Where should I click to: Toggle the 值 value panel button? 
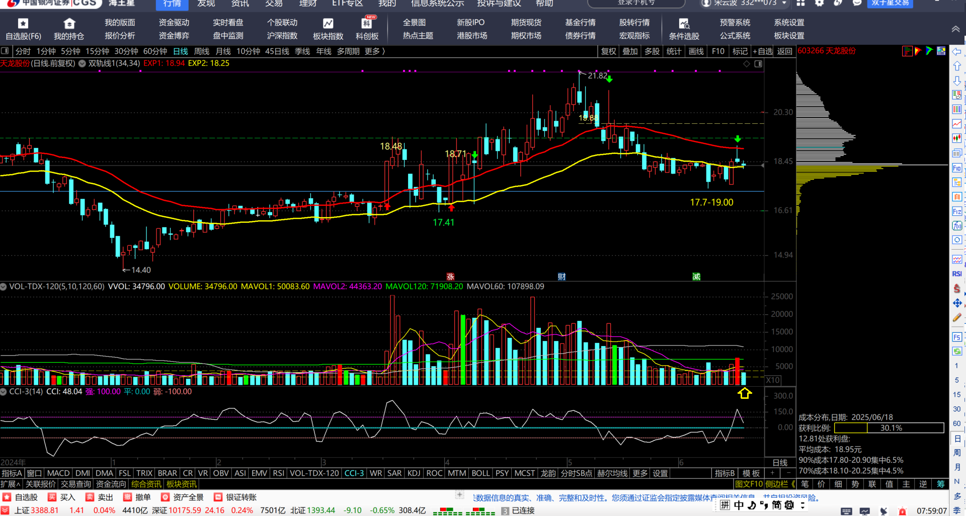click(x=890, y=484)
